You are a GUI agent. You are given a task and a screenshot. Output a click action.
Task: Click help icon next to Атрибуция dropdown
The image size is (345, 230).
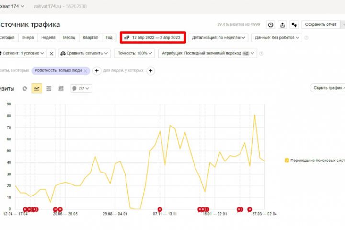261,54
